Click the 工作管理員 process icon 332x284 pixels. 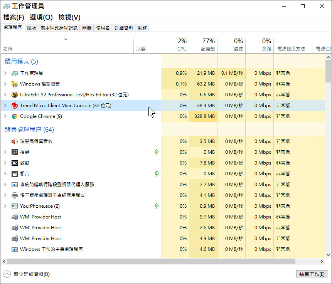coord(14,74)
